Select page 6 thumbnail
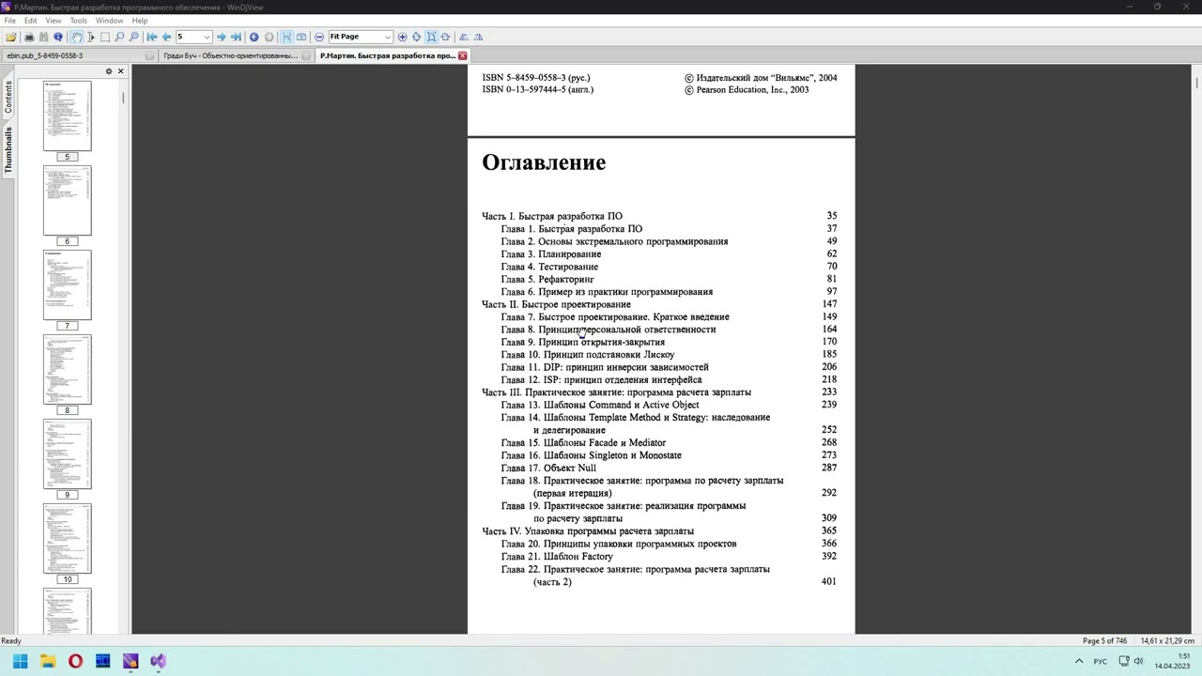The height and width of the screenshot is (676, 1202). (68, 200)
